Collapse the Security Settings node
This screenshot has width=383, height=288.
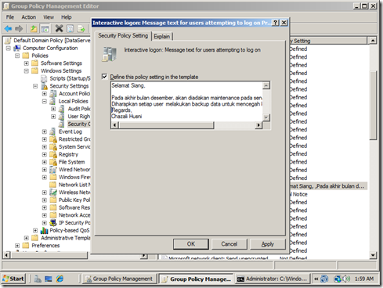(35, 86)
